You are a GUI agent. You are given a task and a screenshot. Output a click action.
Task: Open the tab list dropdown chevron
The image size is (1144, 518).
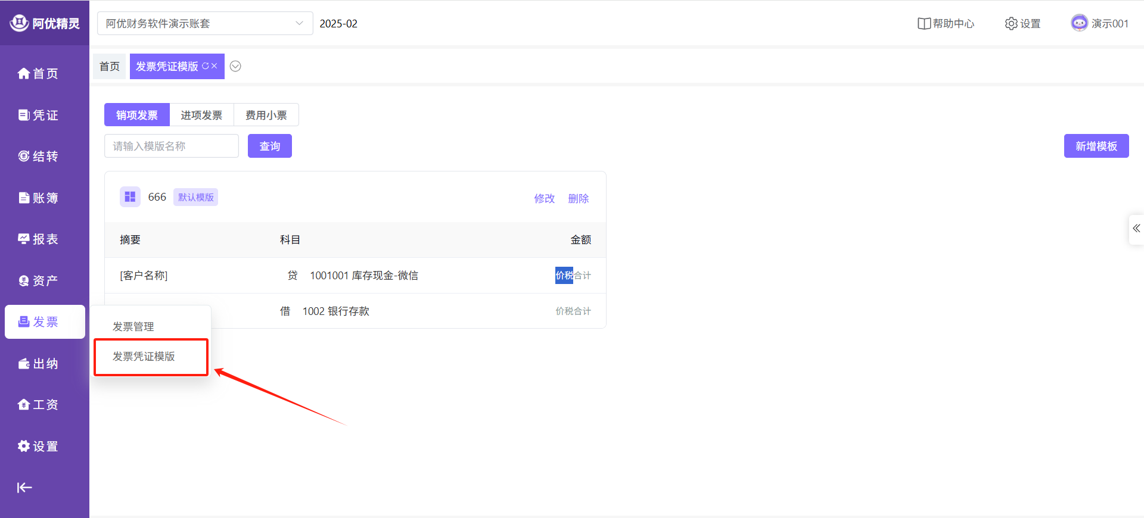pyautogui.click(x=235, y=66)
